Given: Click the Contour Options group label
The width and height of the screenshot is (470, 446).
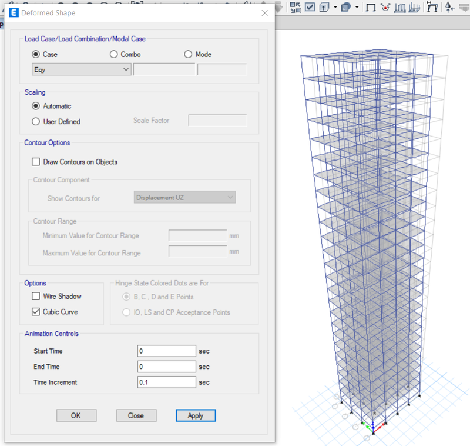Looking at the screenshot, I should click(47, 142).
